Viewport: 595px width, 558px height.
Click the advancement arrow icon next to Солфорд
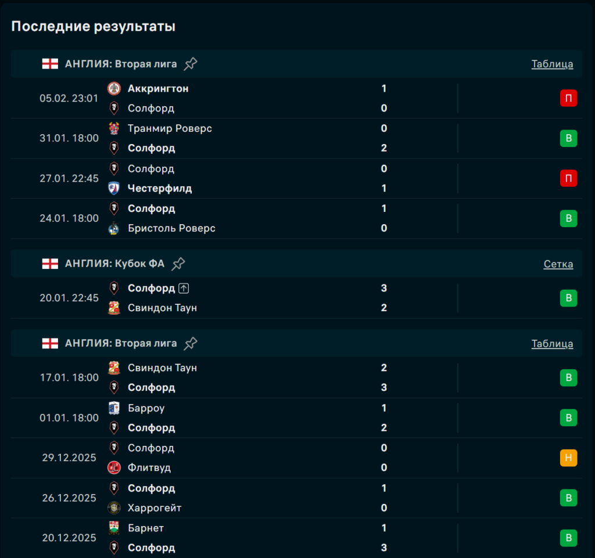[184, 288]
